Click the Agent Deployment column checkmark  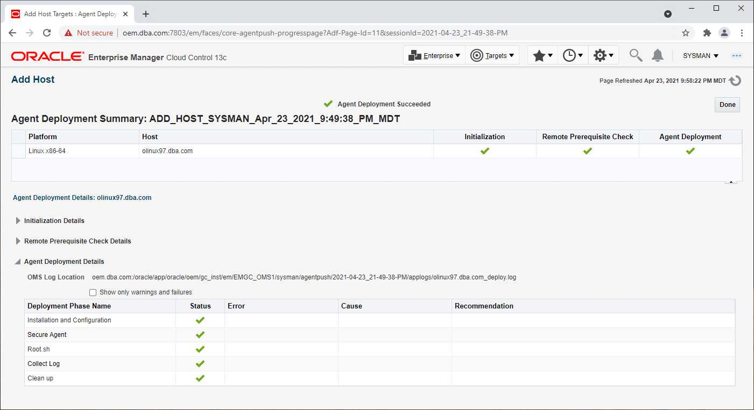(690, 151)
